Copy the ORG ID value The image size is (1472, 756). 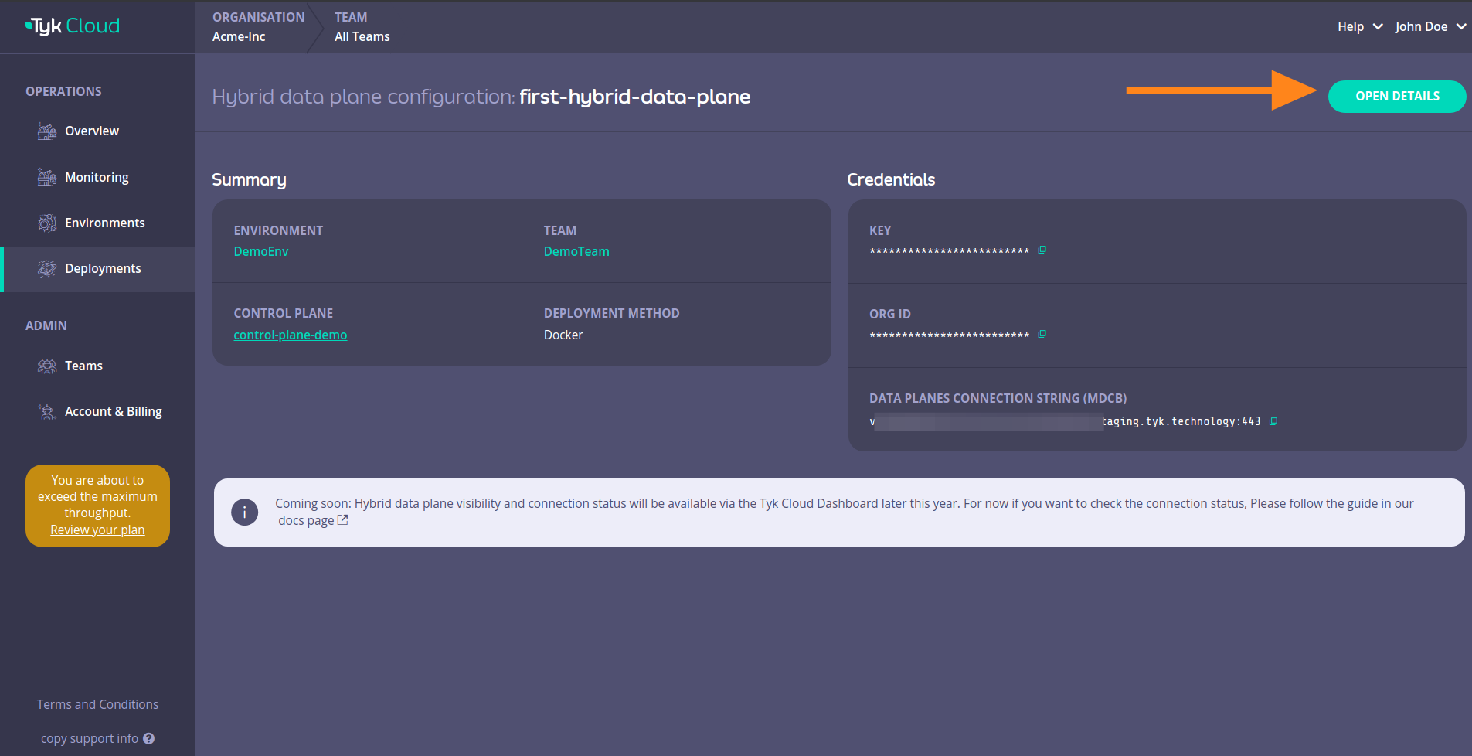1042,334
